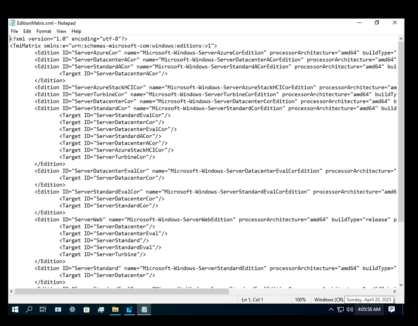Click the Notepad icon in the title bar

point(12,23)
